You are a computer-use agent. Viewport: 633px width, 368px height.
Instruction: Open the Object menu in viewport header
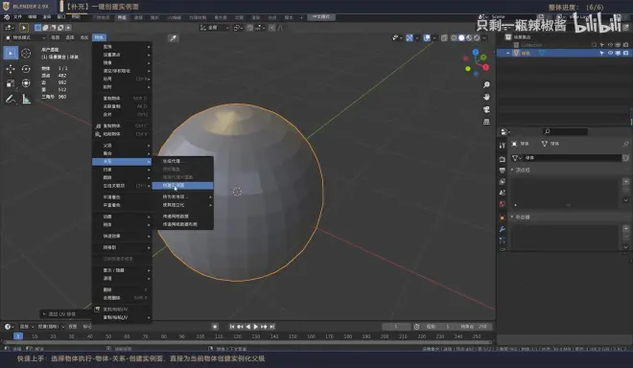pyautogui.click(x=99, y=37)
